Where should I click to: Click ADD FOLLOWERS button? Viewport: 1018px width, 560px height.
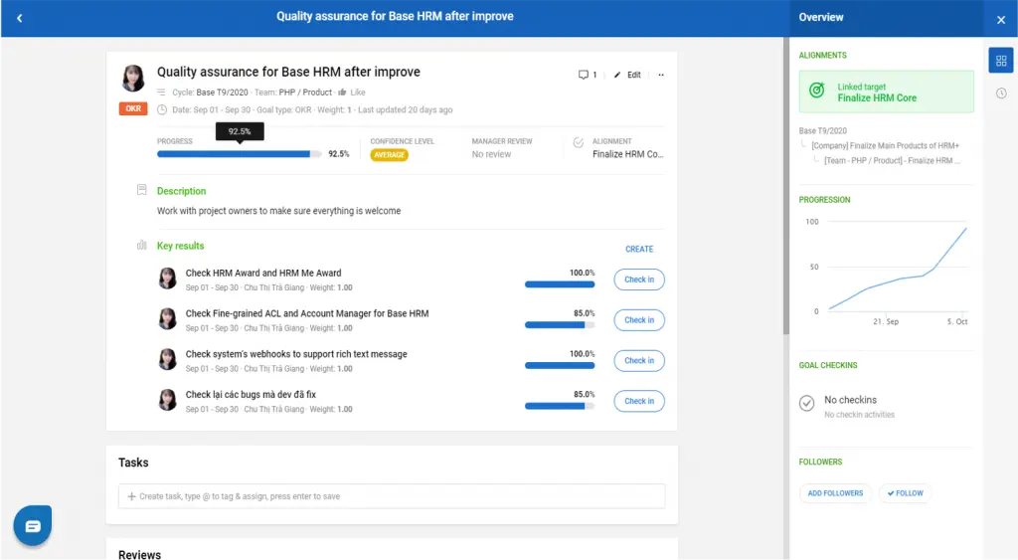835,493
